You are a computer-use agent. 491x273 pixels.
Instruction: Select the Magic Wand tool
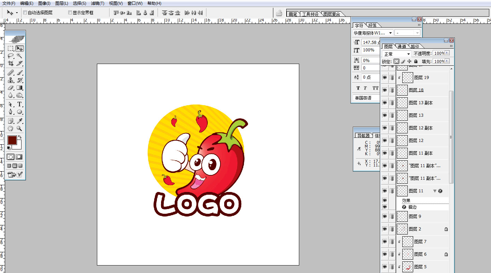tap(19, 56)
